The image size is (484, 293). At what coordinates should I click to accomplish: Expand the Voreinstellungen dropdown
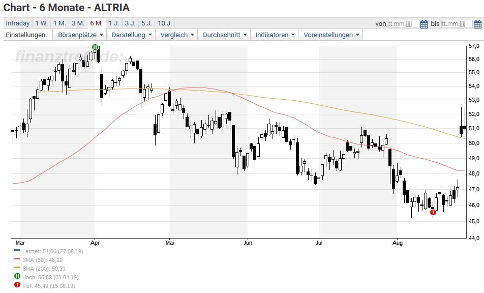click(331, 35)
